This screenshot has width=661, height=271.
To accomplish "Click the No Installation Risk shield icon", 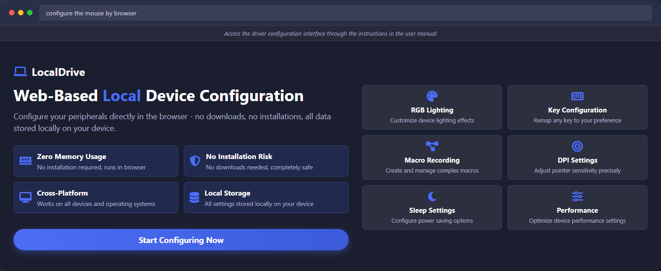I will [x=195, y=161].
